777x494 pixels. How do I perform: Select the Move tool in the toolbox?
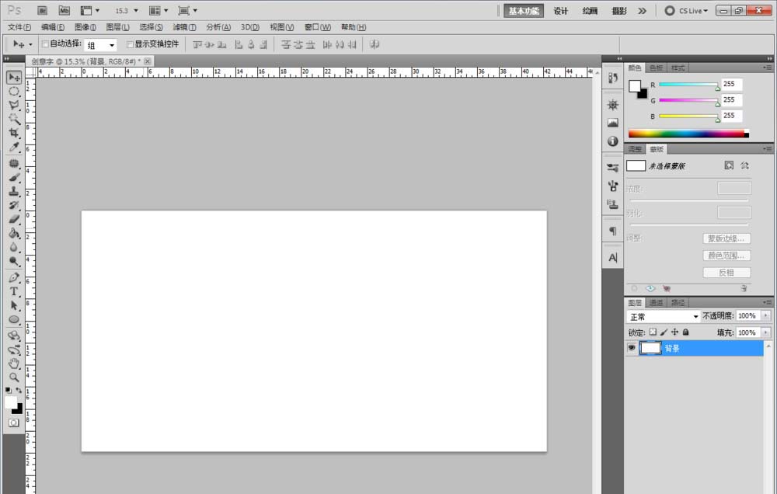(14, 78)
